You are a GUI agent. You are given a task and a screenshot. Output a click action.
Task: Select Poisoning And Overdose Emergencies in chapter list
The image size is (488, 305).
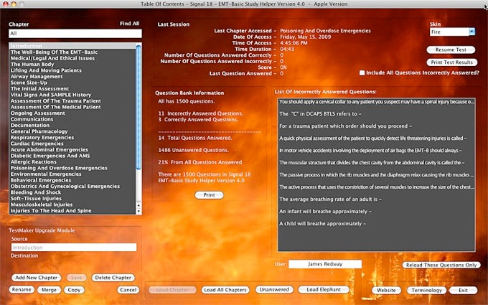[x=72, y=168]
